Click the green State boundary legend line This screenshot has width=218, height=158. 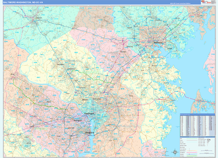pyautogui.click(x=192, y=138)
